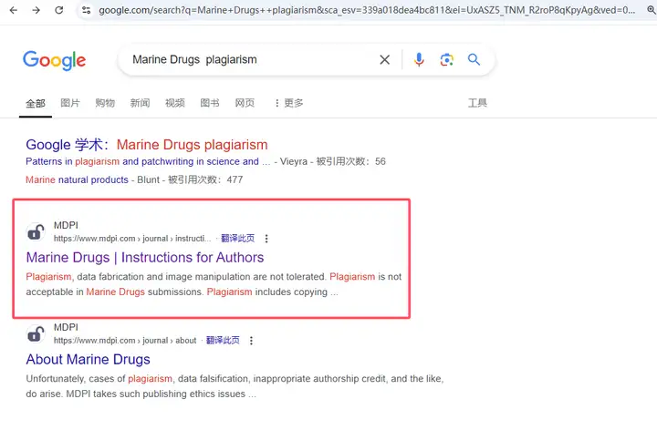Click the mdpi.com journal instructi... breadcrumb URL
Viewport: 657px width, 430px height.
click(x=132, y=239)
